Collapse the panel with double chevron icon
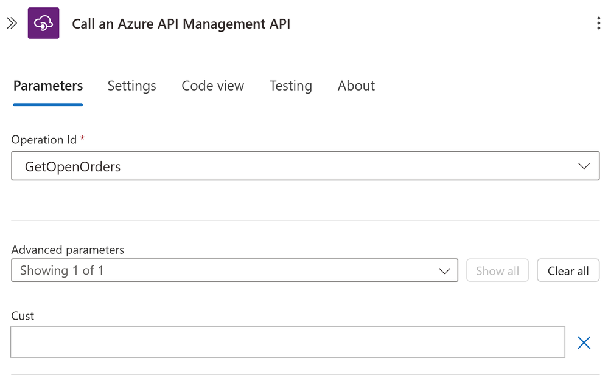 click(x=12, y=23)
